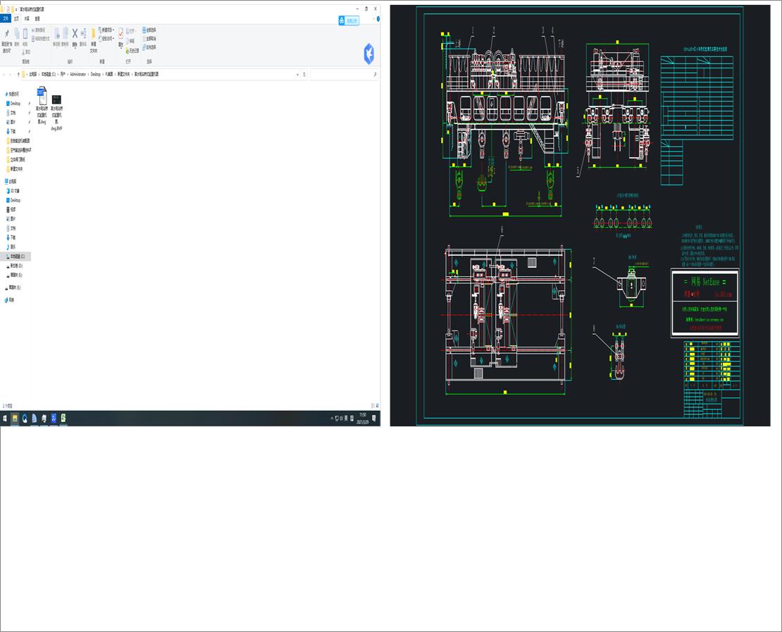Viewport: 782px width, 632px height.
Task: Click the blue hexagon bird icon
Action: point(368,54)
